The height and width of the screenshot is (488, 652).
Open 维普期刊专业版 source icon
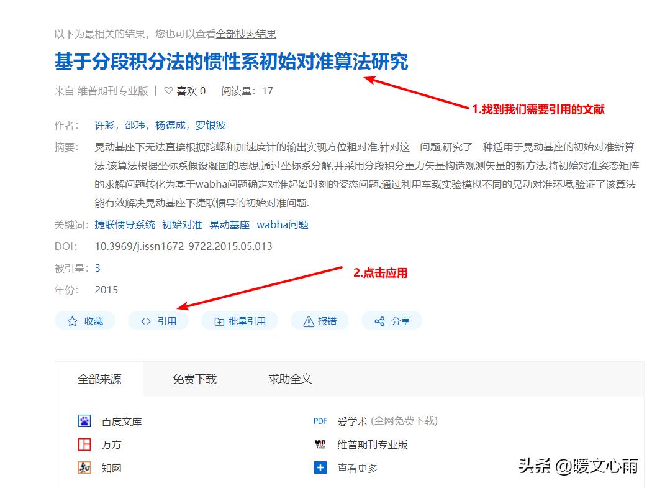pos(319,444)
